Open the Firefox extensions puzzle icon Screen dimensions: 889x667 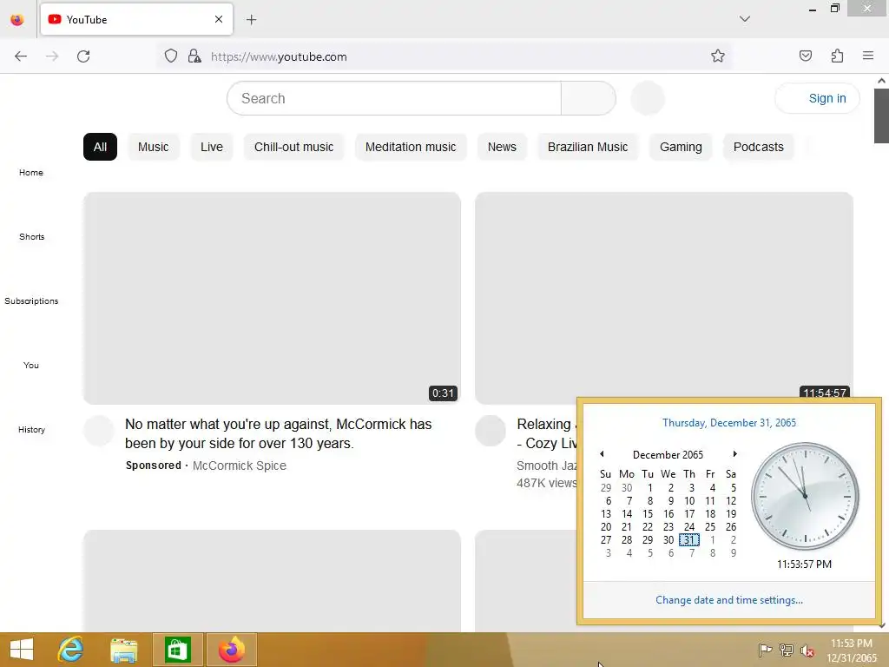click(x=837, y=56)
